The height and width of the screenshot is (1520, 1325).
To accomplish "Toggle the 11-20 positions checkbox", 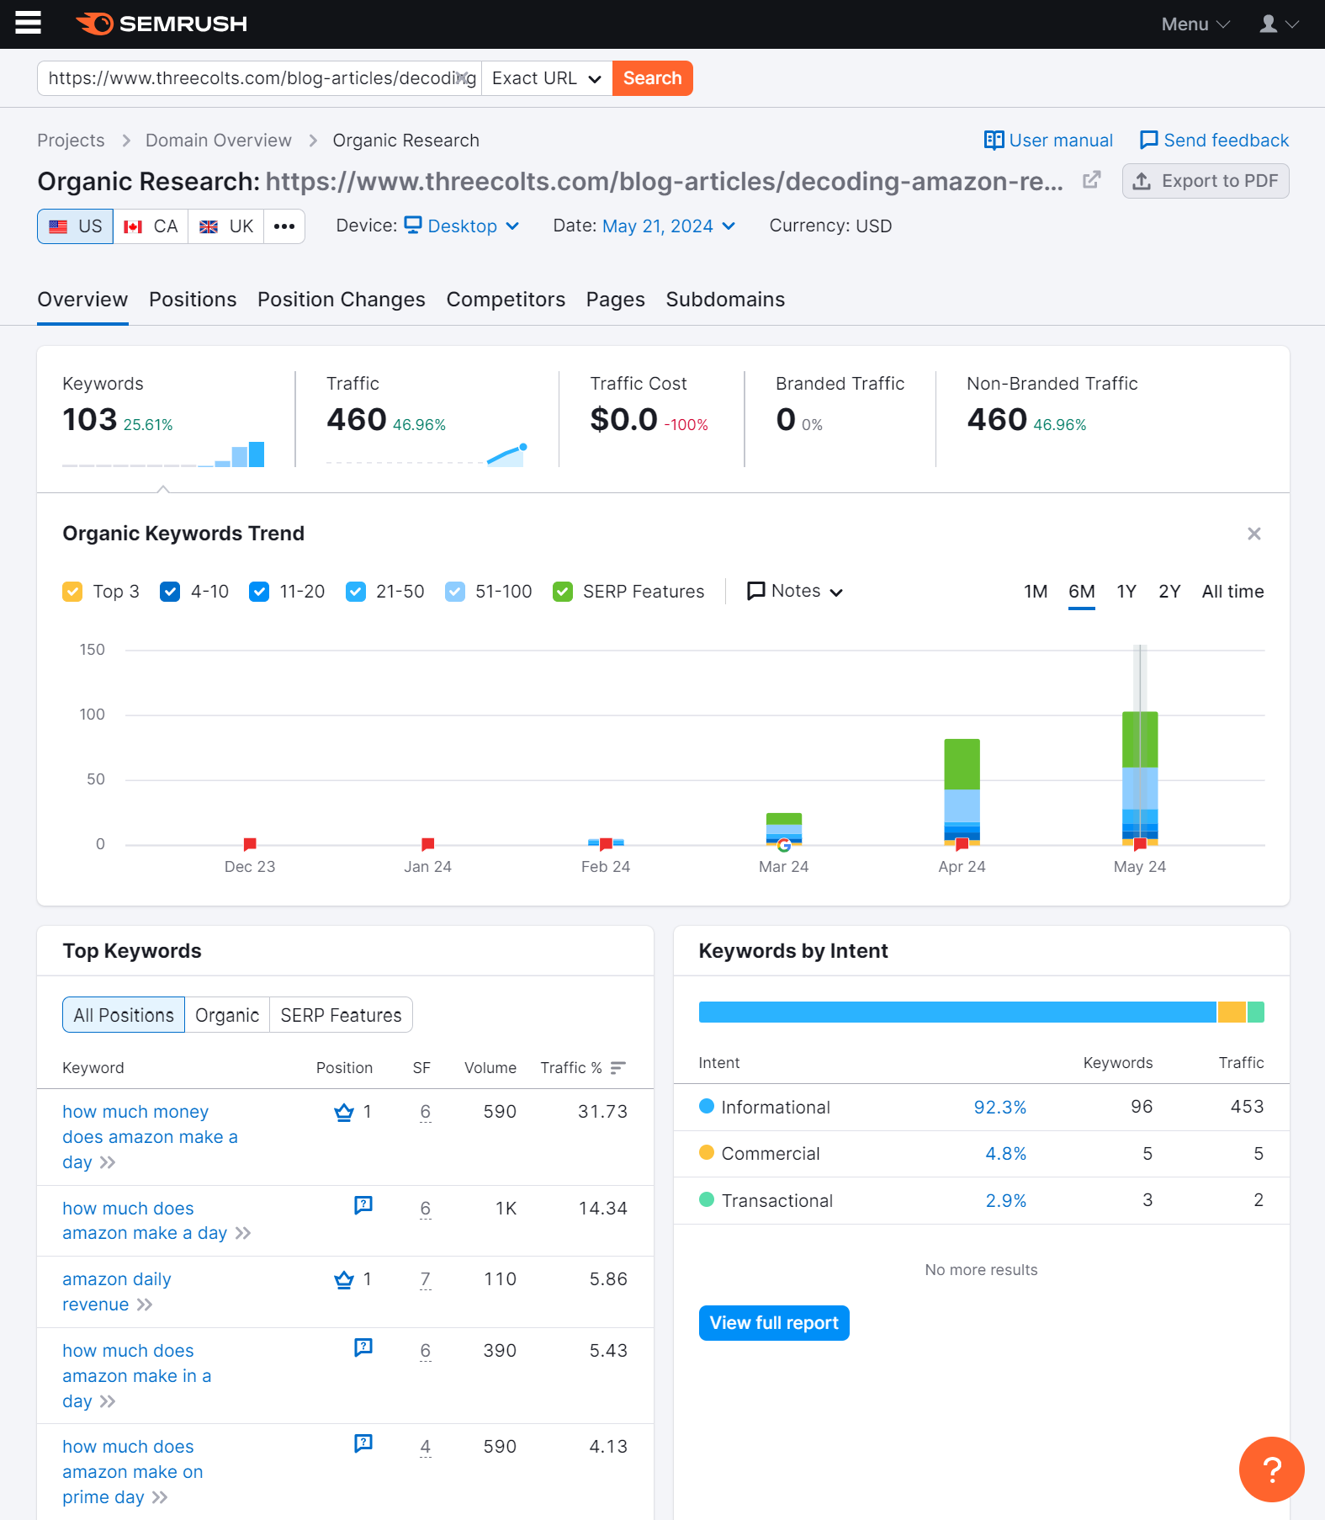I will point(259,592).
